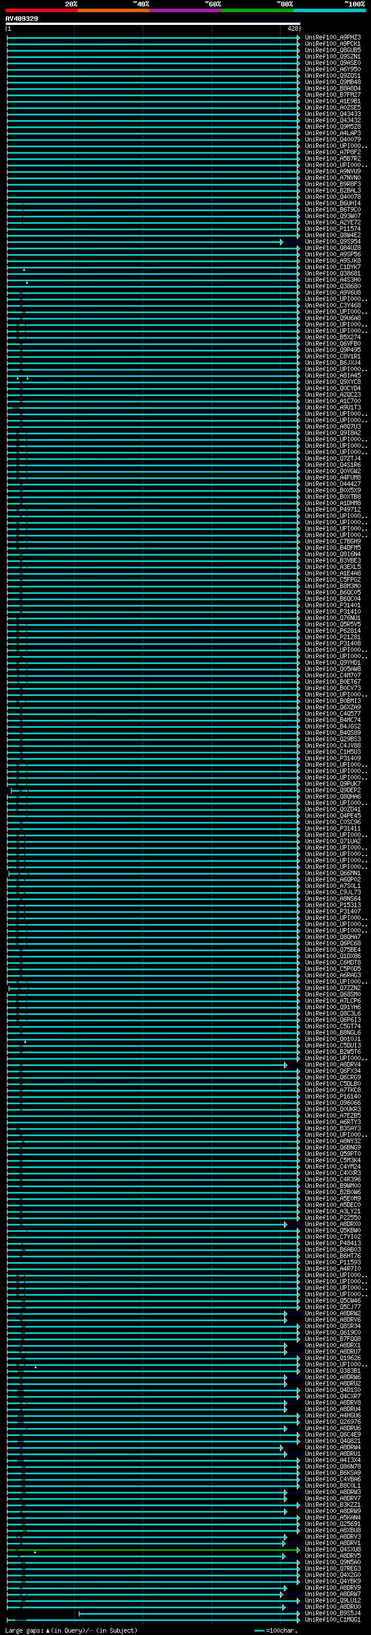Select the UniRef100_B9S5J4 label

pos(332,1613)
